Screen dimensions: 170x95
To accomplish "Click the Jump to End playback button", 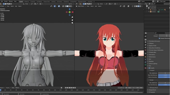I will pos(75,88).
